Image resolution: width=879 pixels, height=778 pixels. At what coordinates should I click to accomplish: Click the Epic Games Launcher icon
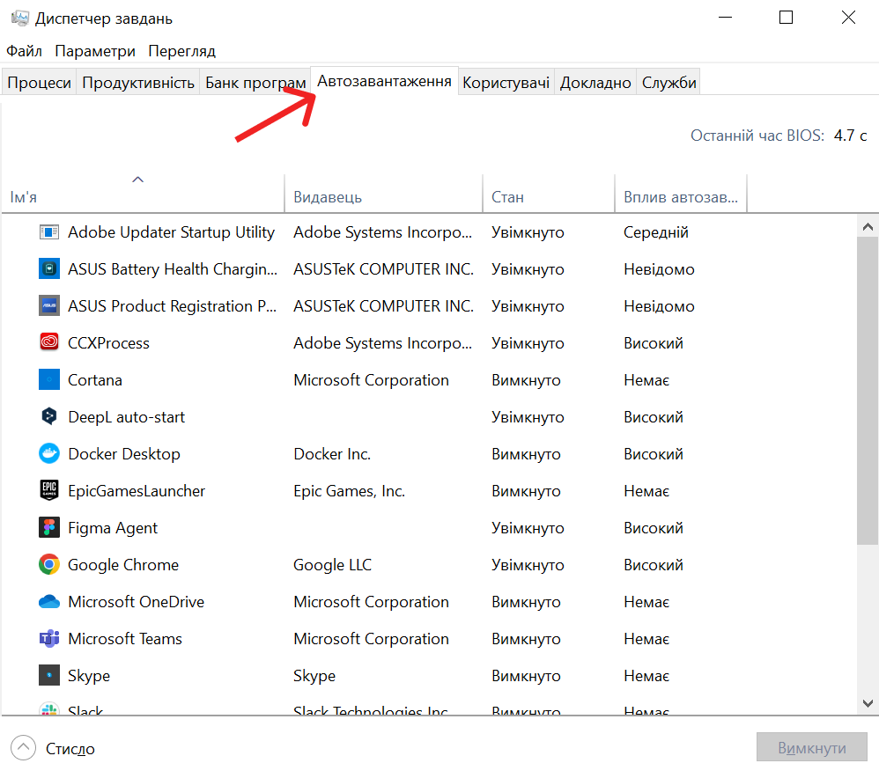(49, 491)
